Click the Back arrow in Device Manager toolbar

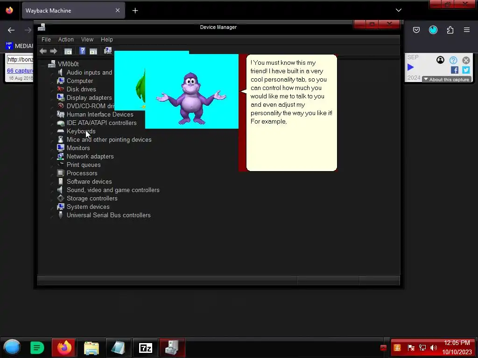(x=43, y=51)
